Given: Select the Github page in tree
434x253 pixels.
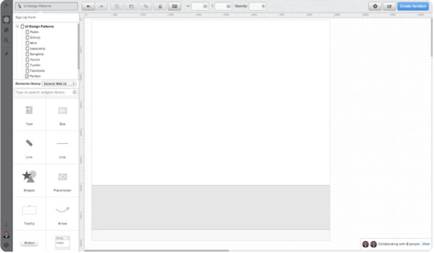Looking at the screenshot, I should tap(35, 38).
